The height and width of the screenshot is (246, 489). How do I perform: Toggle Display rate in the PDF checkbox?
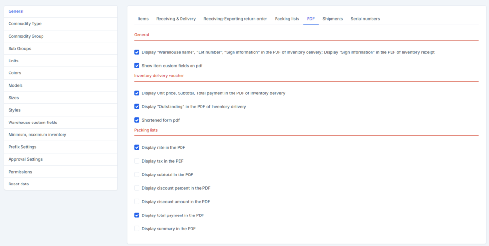(x=137, y=148)
